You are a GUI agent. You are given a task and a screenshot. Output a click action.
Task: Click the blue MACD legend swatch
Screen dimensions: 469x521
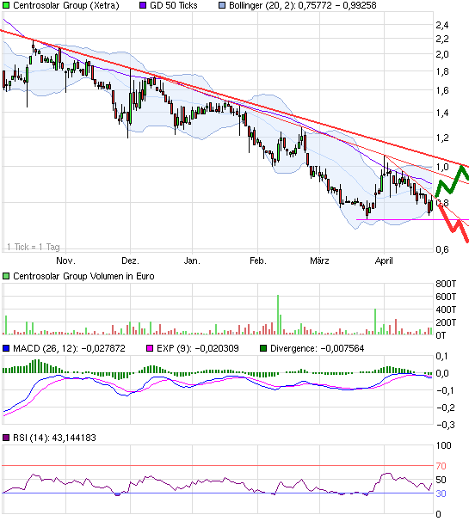6,348
